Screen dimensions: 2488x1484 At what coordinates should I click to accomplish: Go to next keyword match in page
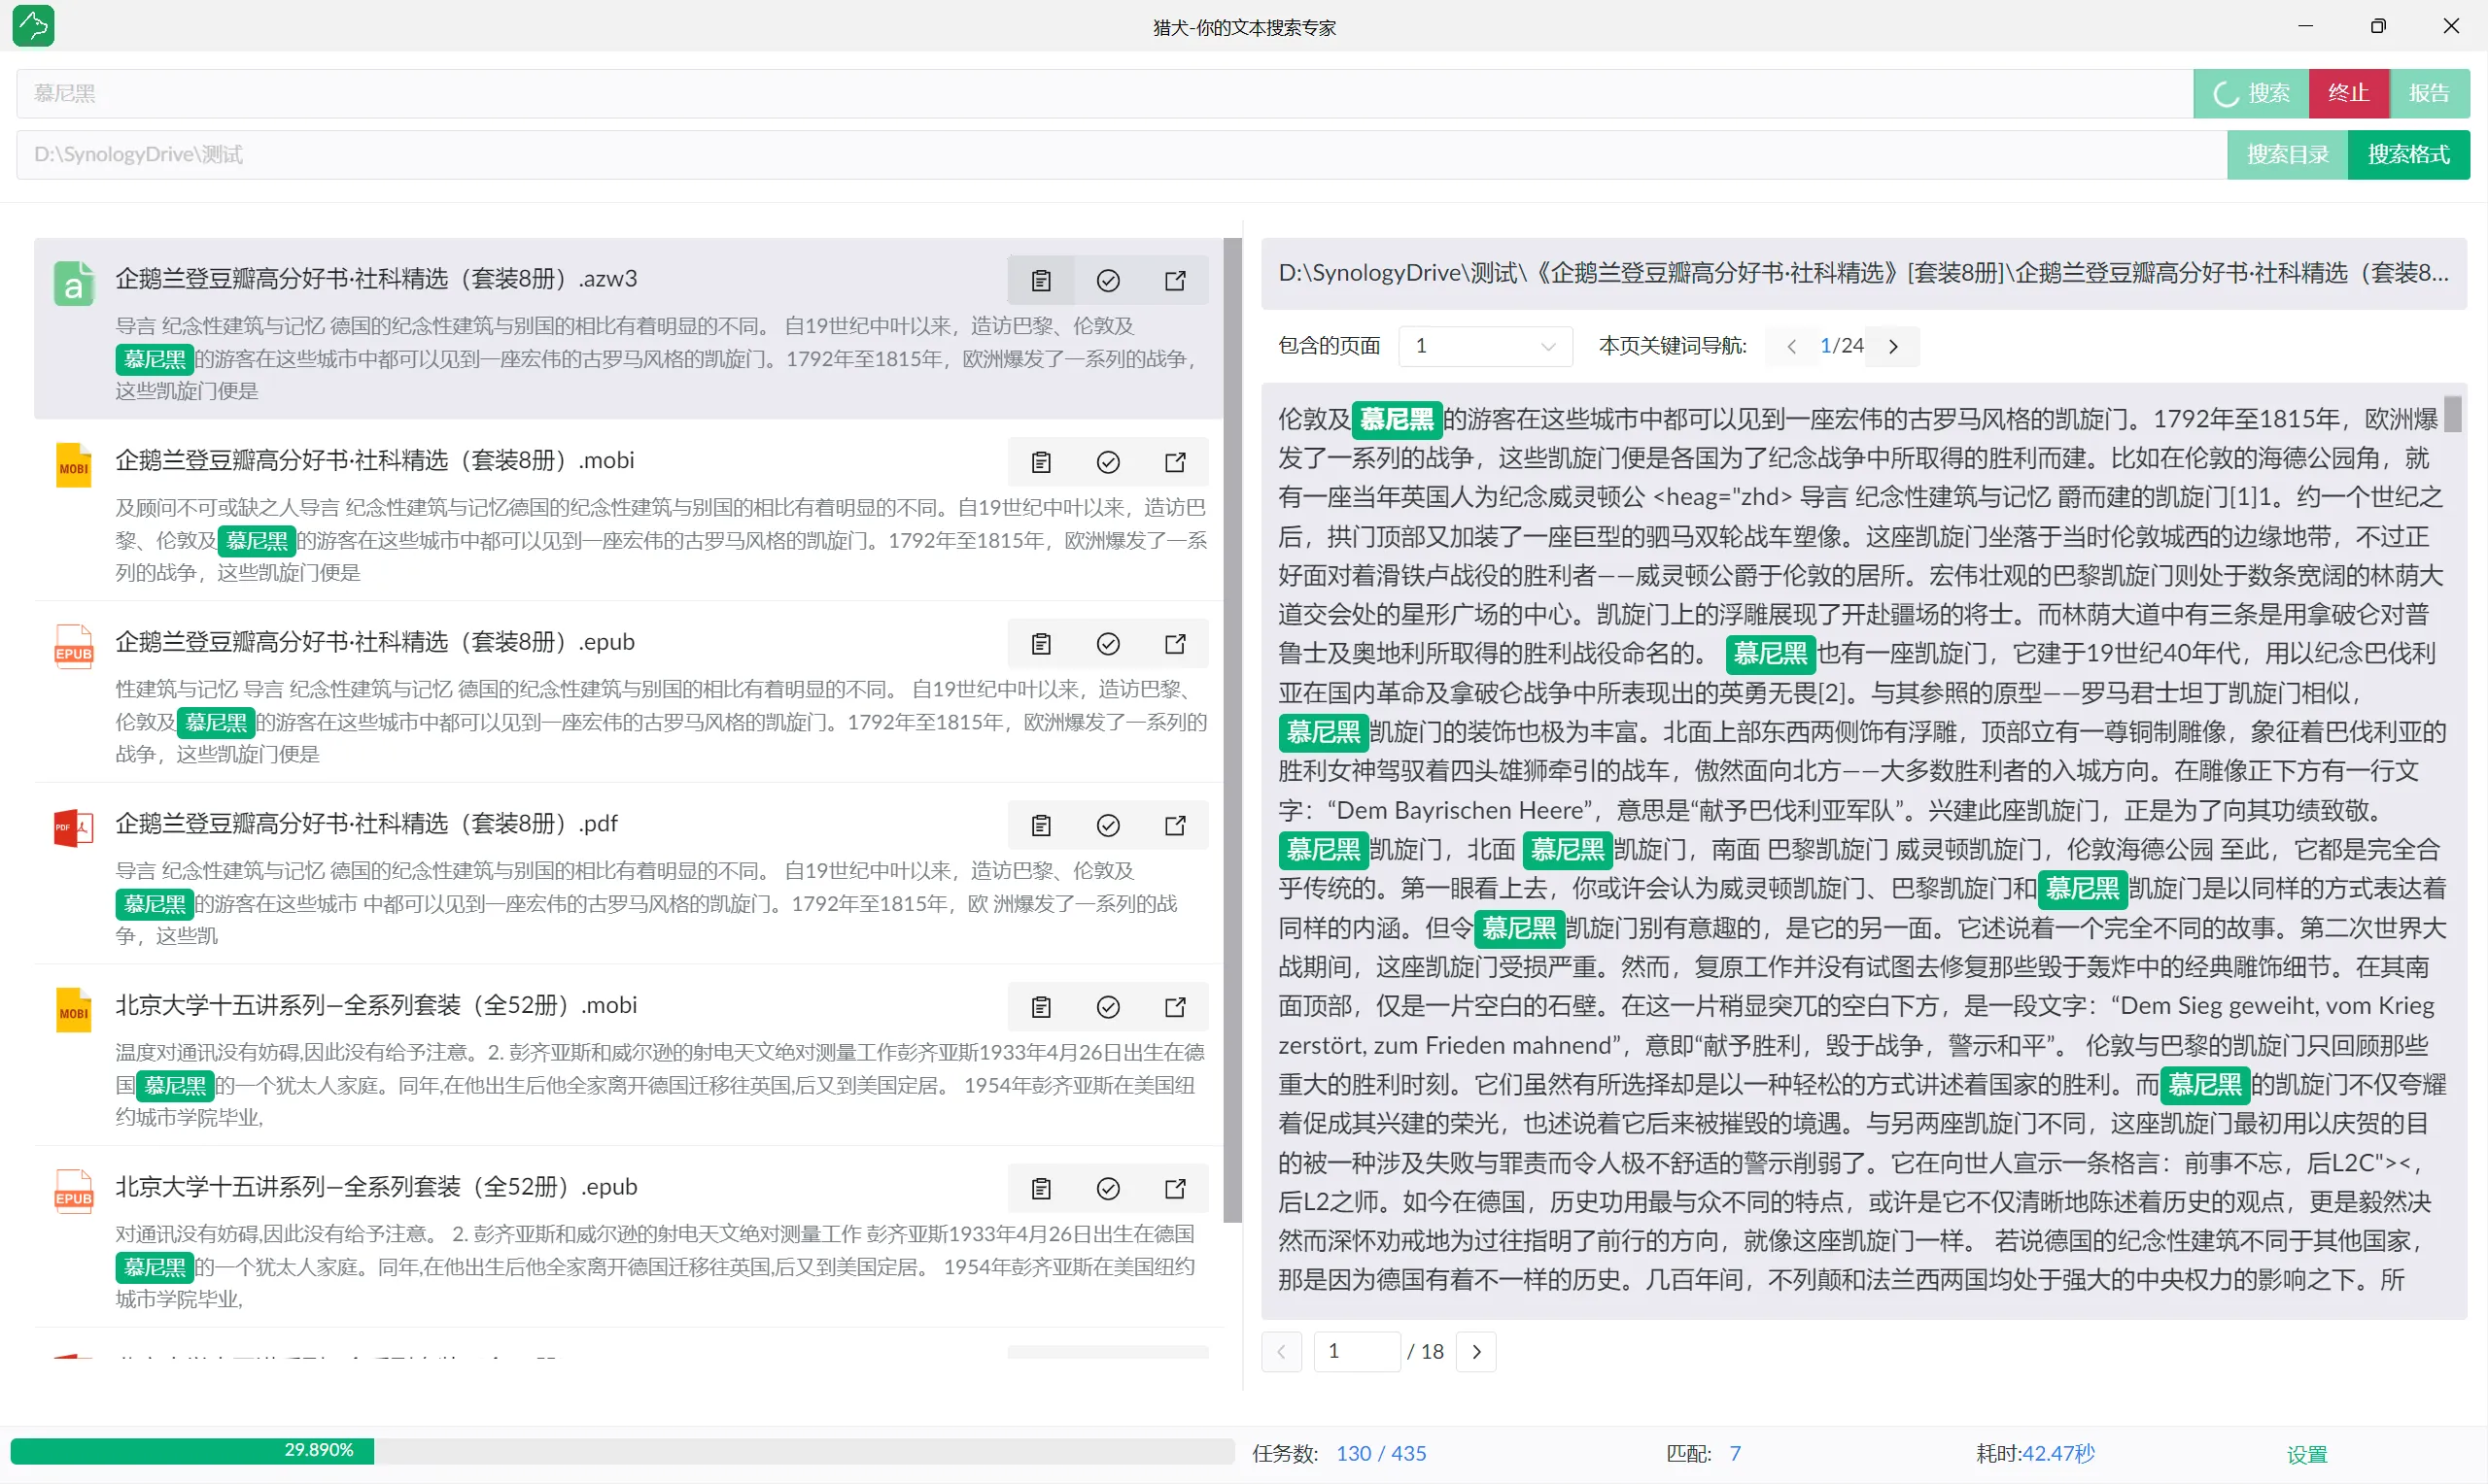[x=1893, y=346]
